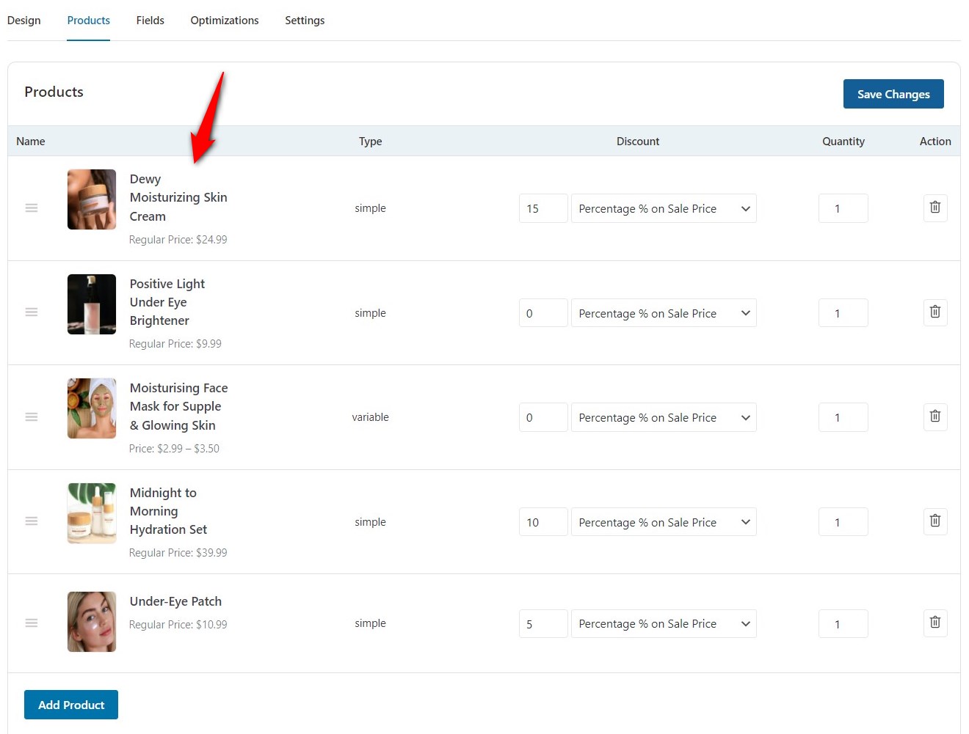Delete the Moisturising Face Mask product
The image size is (969, 734).
click(935, 416)
